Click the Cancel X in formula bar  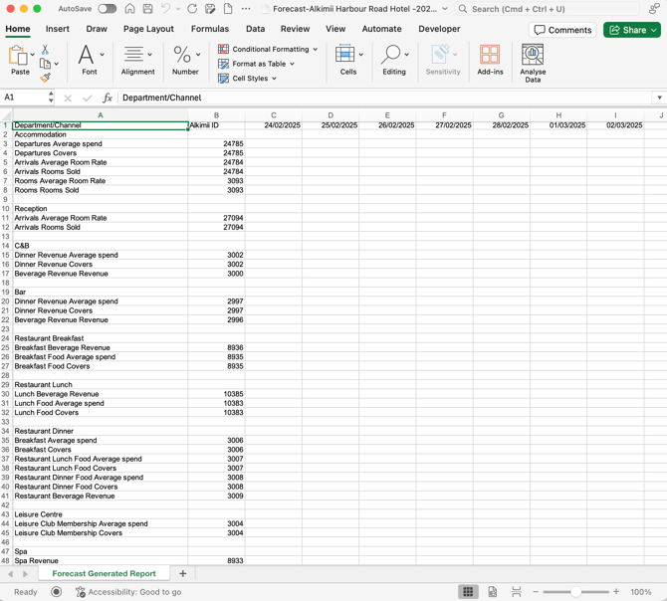[68, 99]
